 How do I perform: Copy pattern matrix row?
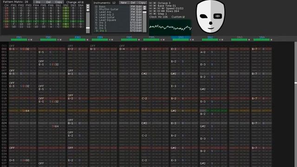tap(59, 2)
